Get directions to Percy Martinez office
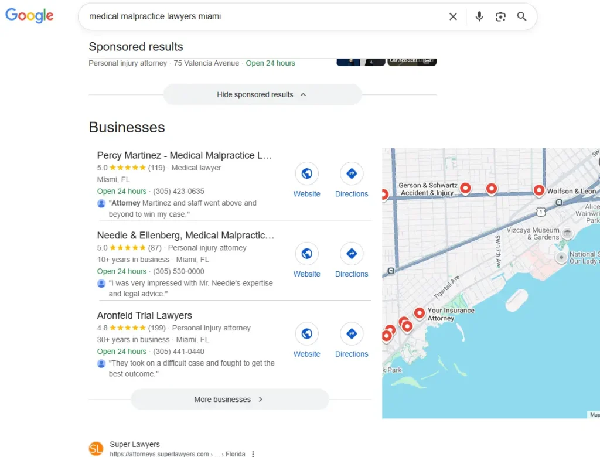This screenshot has width=600, height=457. coord(352,174)
